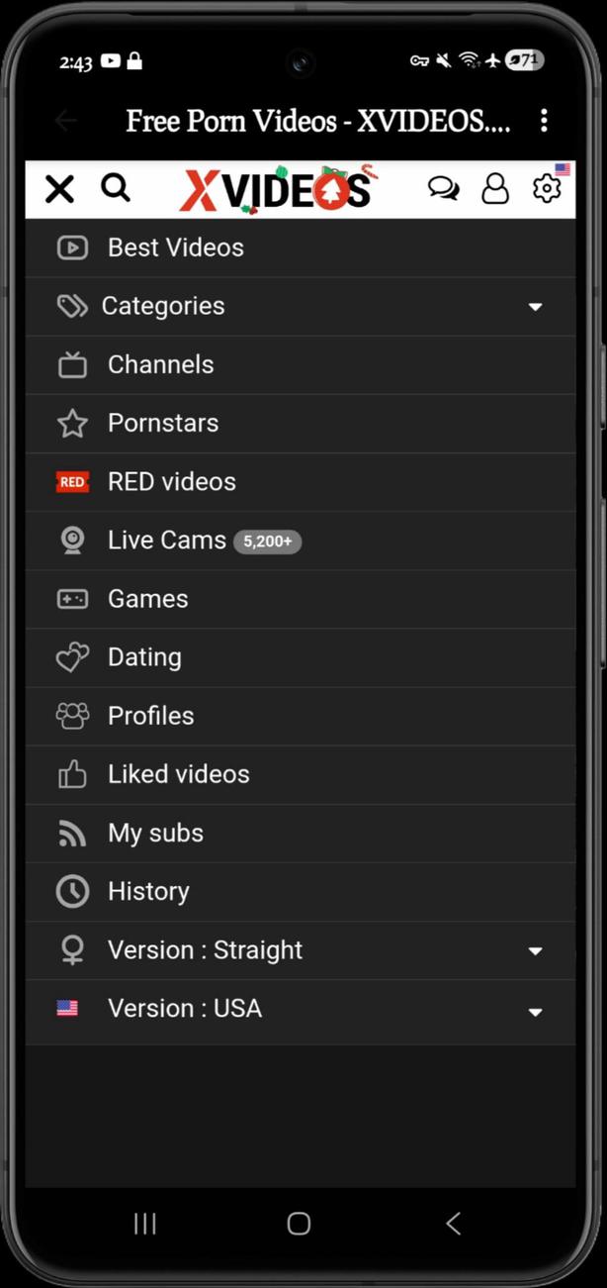This screenshot has width=607, height=1288.
Task: Open the Dating link
Action: 301,657
